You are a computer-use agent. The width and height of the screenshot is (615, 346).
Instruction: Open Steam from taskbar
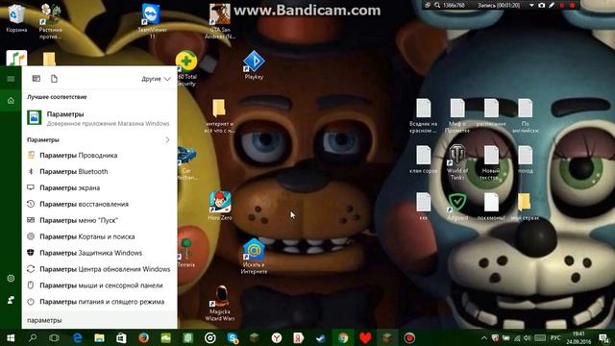tap(321, 337)
